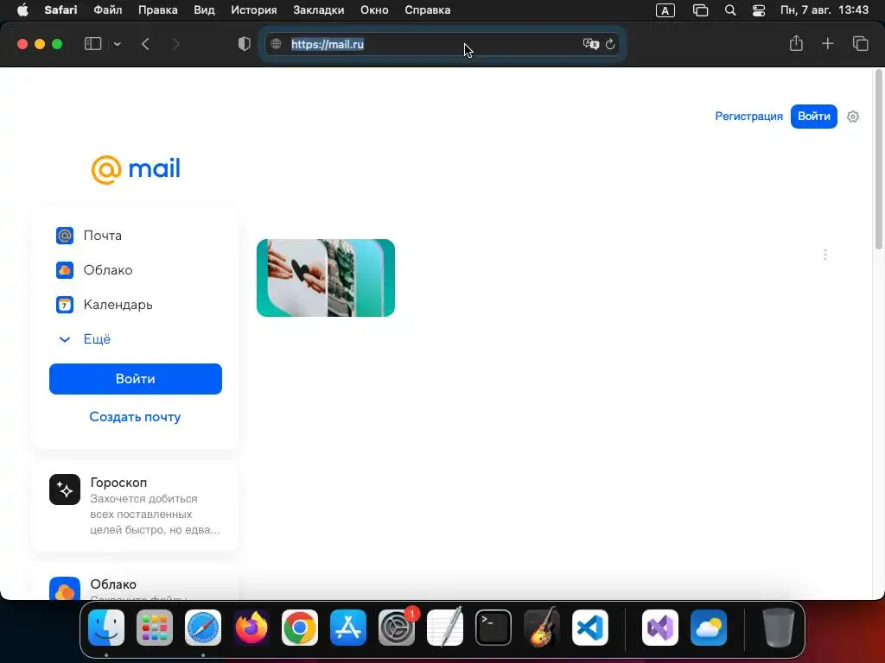Open the История menu
The width and height of the screenshot is (885, 663).
tap(253, 10)
